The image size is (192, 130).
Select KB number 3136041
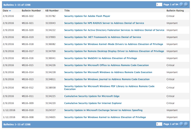point(50,58)
